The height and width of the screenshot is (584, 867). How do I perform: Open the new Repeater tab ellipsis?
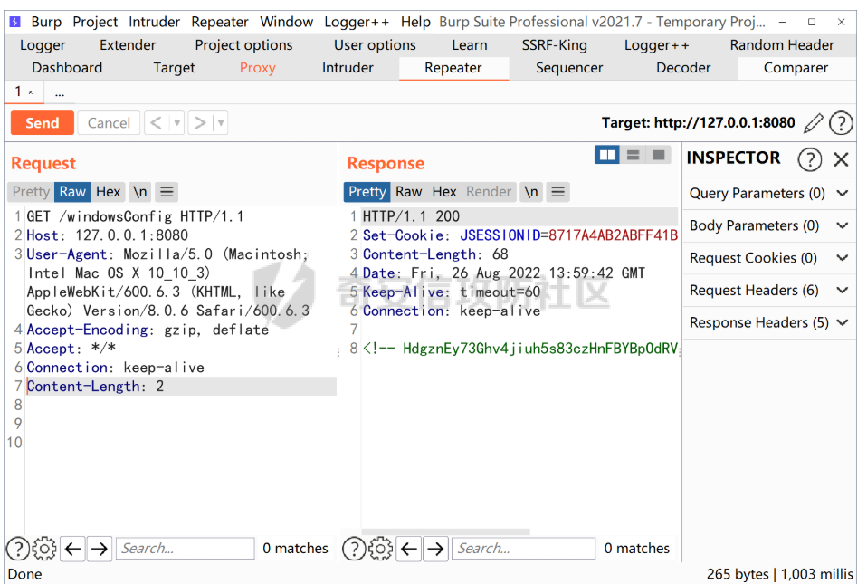59,92
